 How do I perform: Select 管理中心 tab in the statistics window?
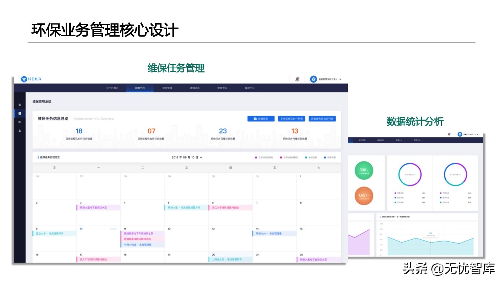point(417,140)
